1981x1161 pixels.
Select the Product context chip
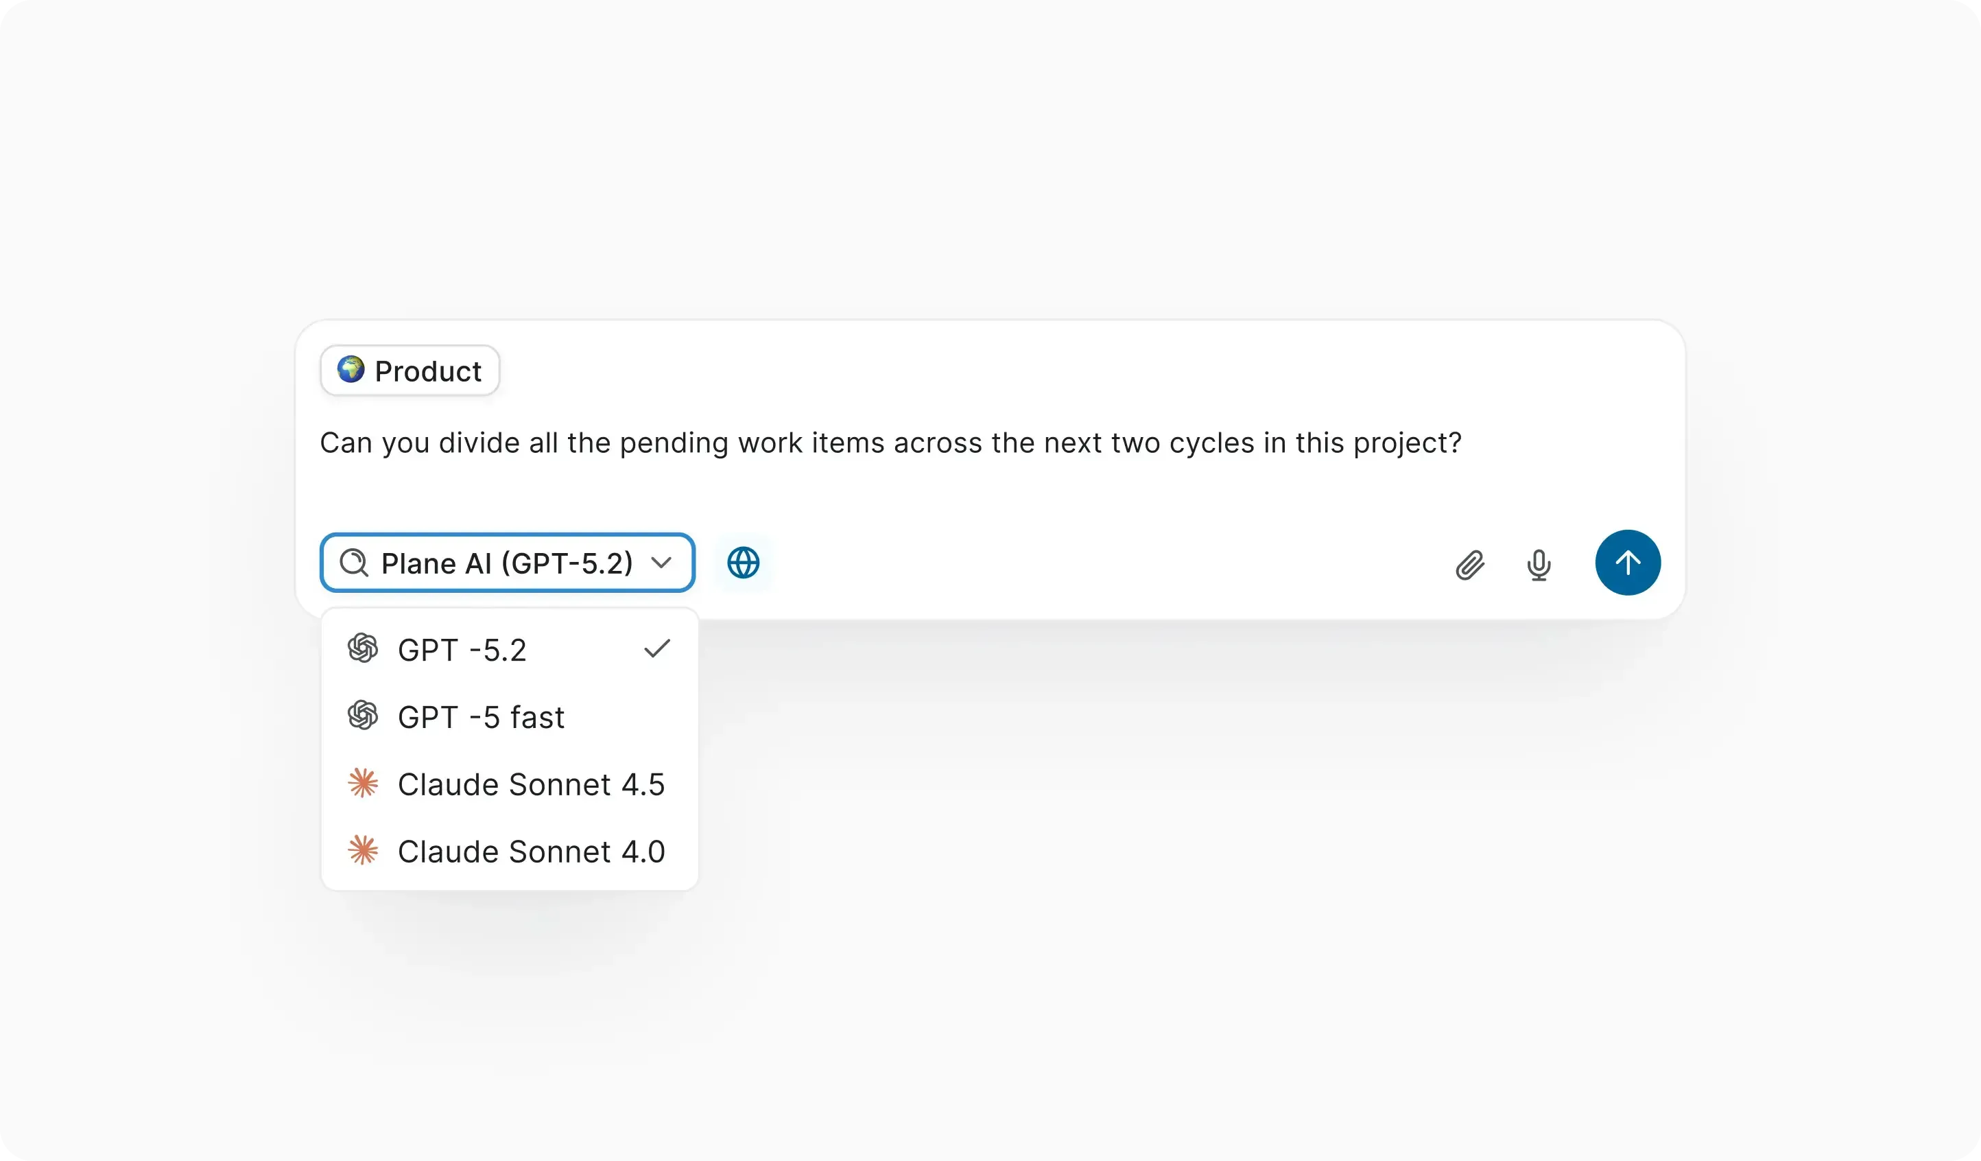[409, 370]
